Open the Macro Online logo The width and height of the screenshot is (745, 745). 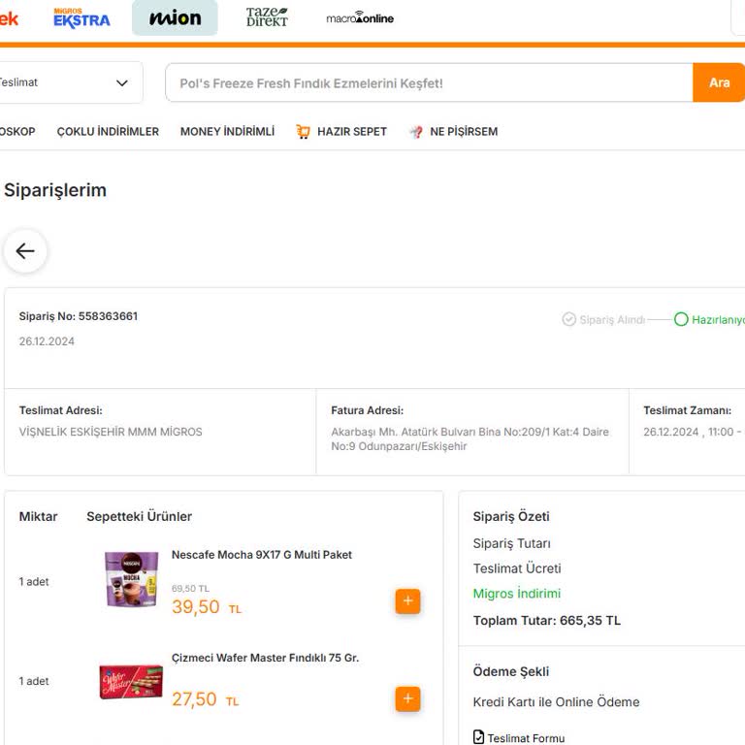(x=360, y=18)
